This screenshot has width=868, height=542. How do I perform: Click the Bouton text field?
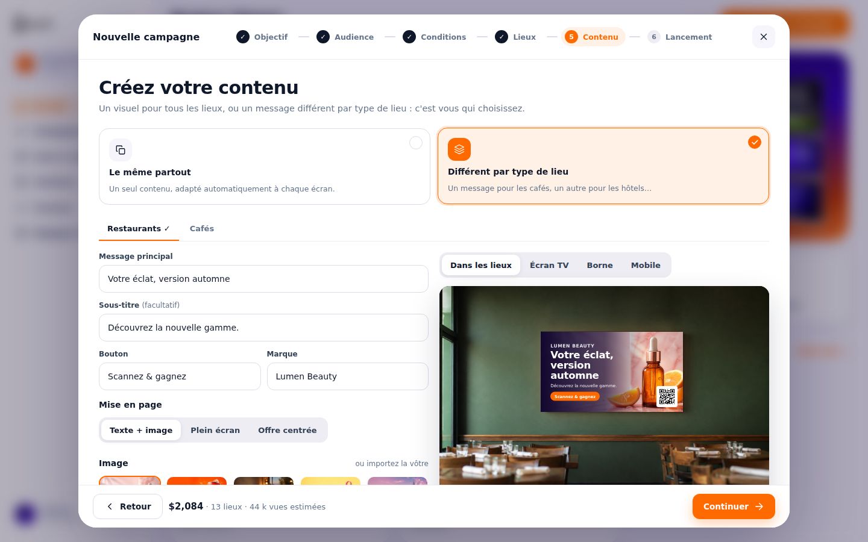[x=180, y=376]
